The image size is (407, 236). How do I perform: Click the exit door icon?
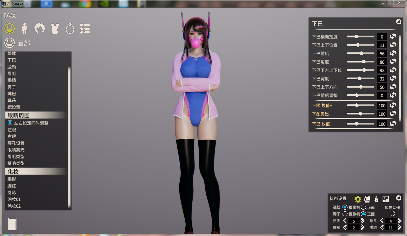(12, 224)
